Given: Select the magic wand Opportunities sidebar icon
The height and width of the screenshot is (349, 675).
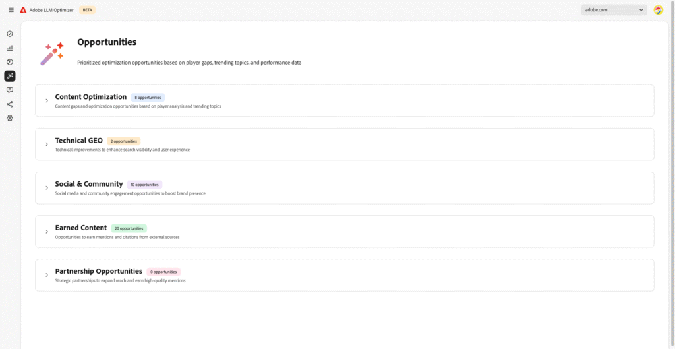Looking at the screenshot, I should pos(10,77).
